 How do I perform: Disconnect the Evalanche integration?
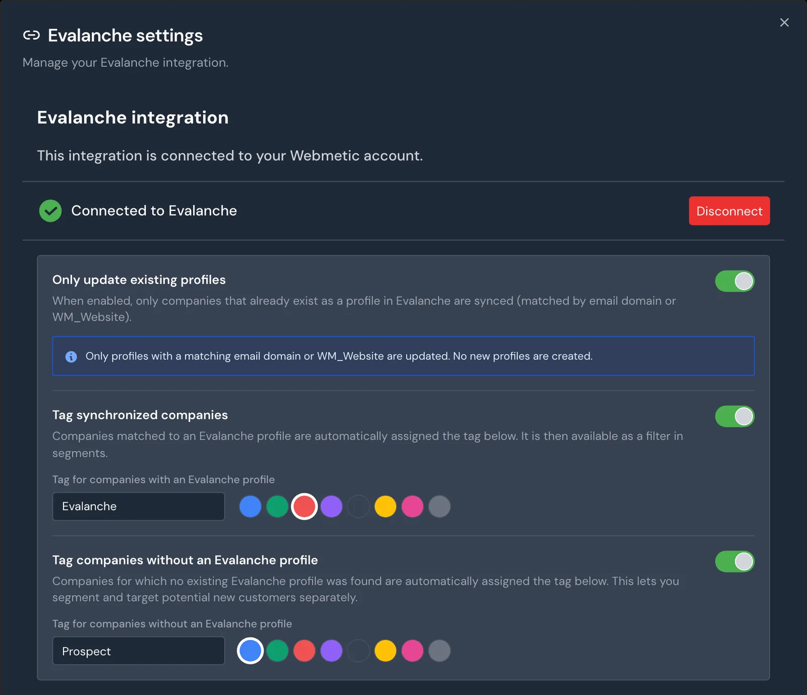click(729, 211)
